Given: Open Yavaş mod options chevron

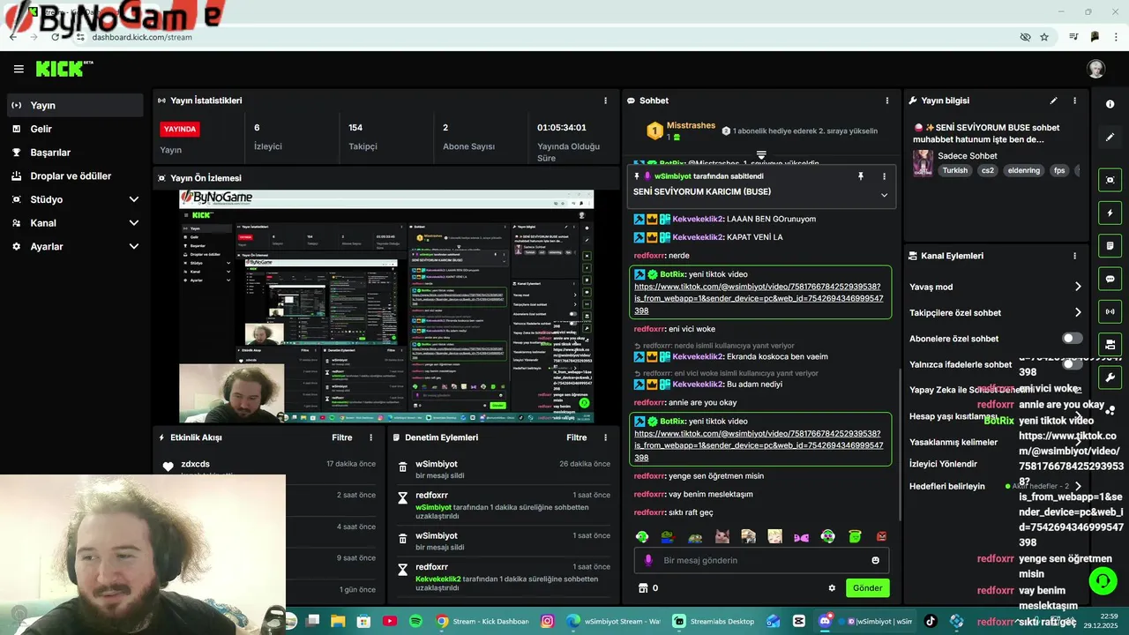Looking at the screenshot, I should point(1077,287).
